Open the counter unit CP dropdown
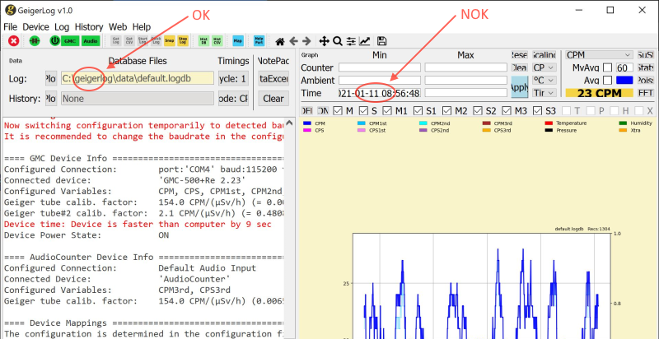This screenshot has height=339, width=659. point(544,67)
